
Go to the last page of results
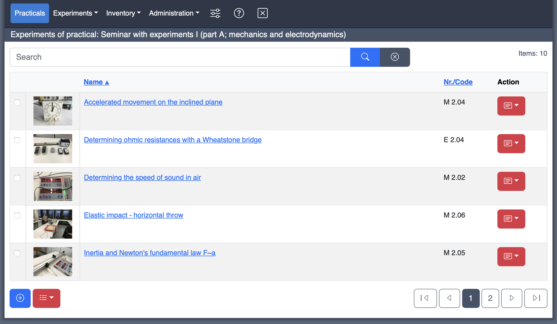tap(536, 298)
